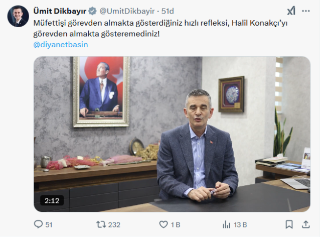
Task: Play the embedded video of the man
Action: 172,134
